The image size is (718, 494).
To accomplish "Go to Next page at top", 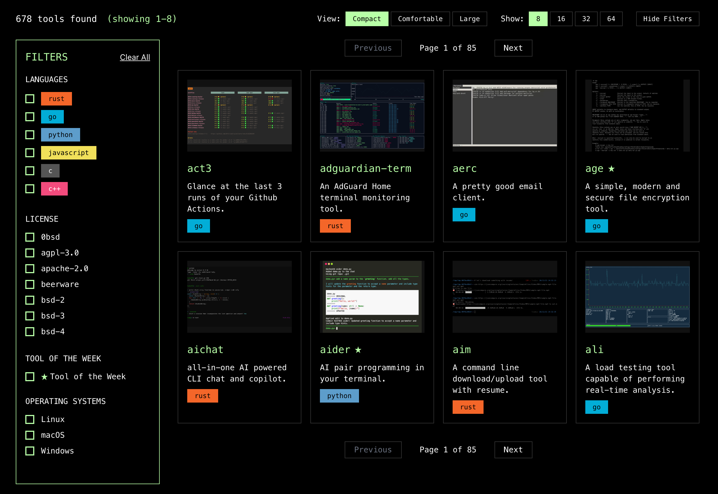I will 513,48.
